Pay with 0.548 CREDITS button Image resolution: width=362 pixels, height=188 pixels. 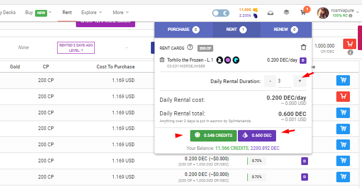tap(213, 136)
